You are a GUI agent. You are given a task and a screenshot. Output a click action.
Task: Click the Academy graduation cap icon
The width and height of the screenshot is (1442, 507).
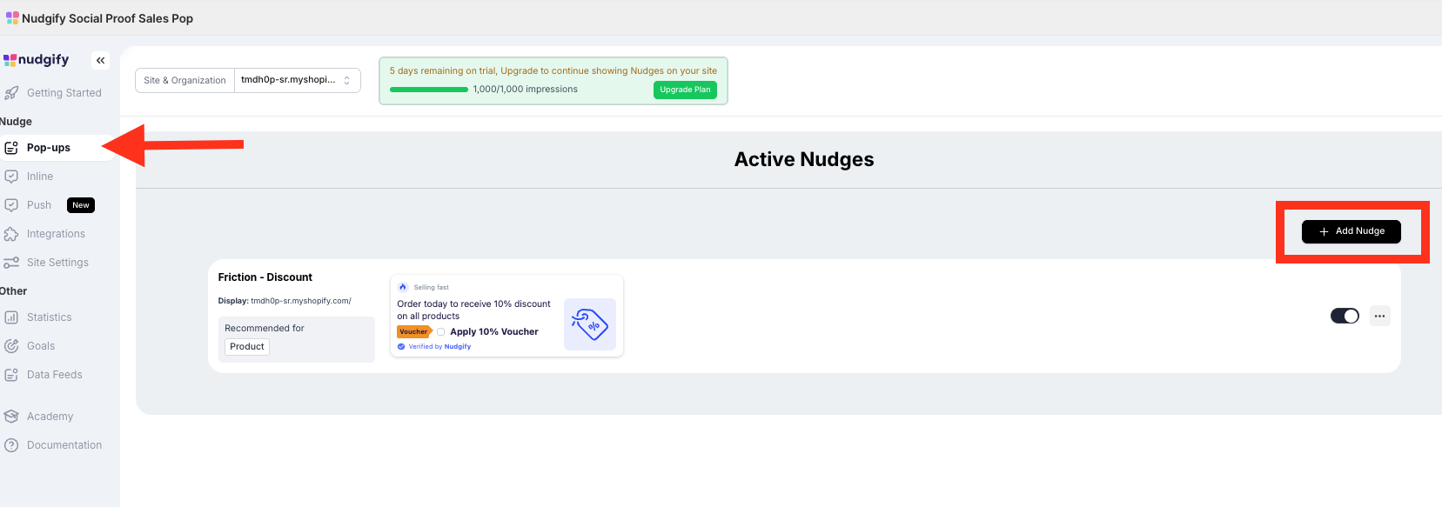coord(11,417)
